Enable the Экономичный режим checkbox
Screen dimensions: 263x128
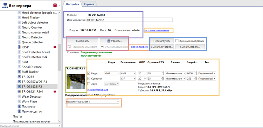click(x=177, y=41)
